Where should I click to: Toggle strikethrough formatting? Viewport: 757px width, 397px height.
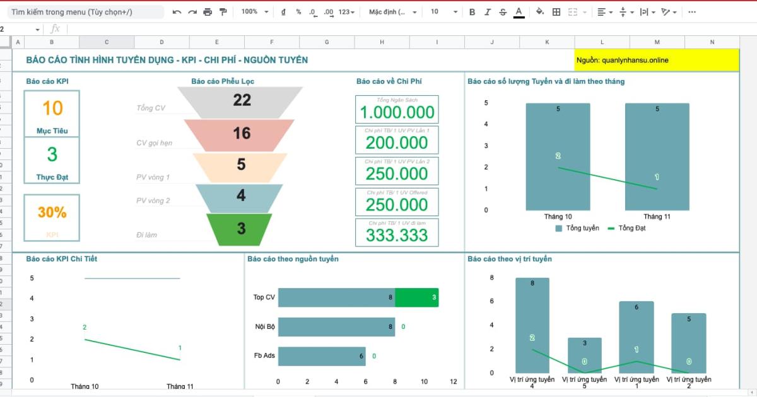[502, 12]
